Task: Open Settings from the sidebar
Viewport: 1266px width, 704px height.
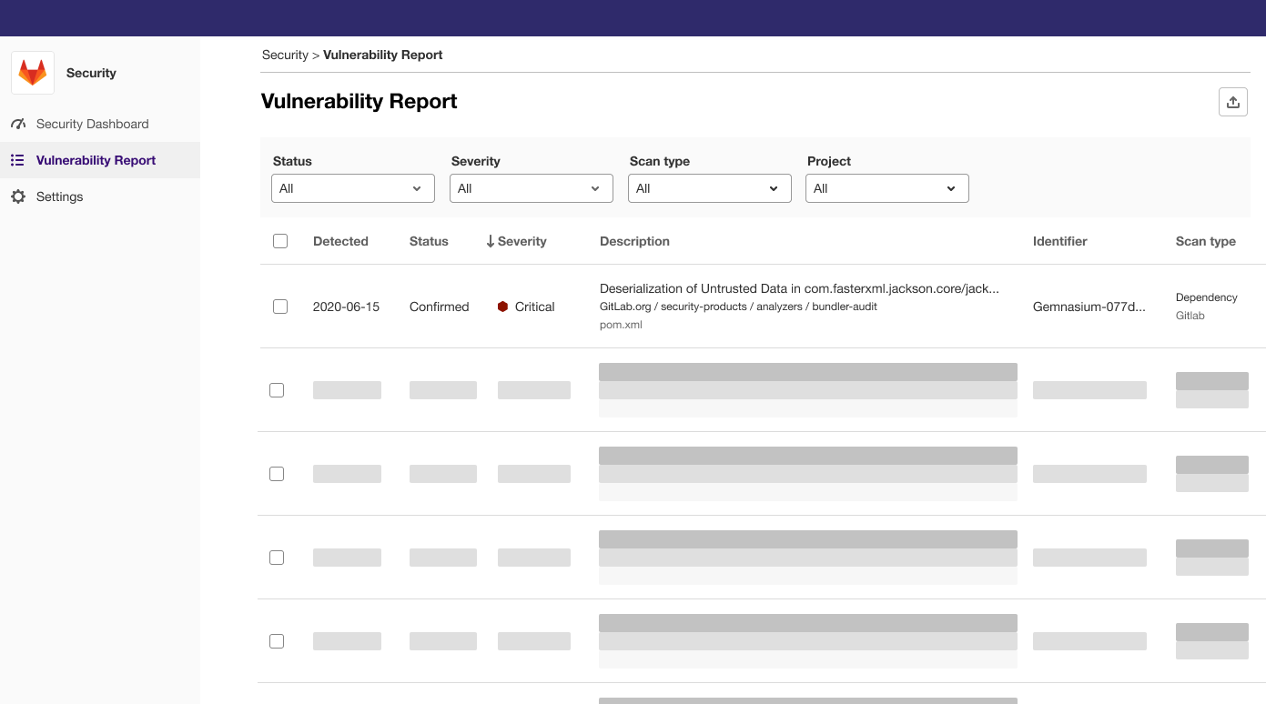Action: coord(59,196)
